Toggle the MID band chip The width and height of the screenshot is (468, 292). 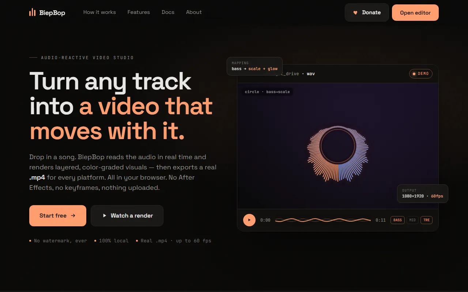[x=412, y=220]
